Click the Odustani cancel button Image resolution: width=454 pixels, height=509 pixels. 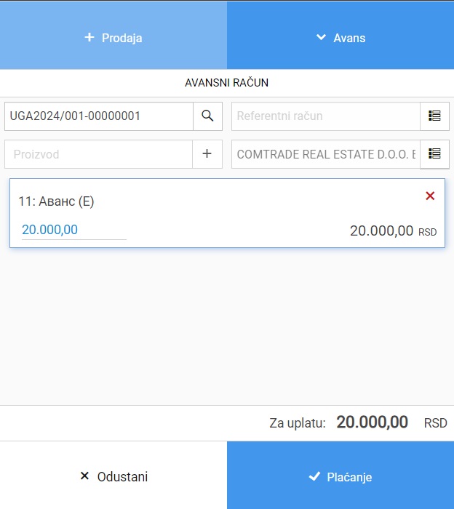[113, 476]
